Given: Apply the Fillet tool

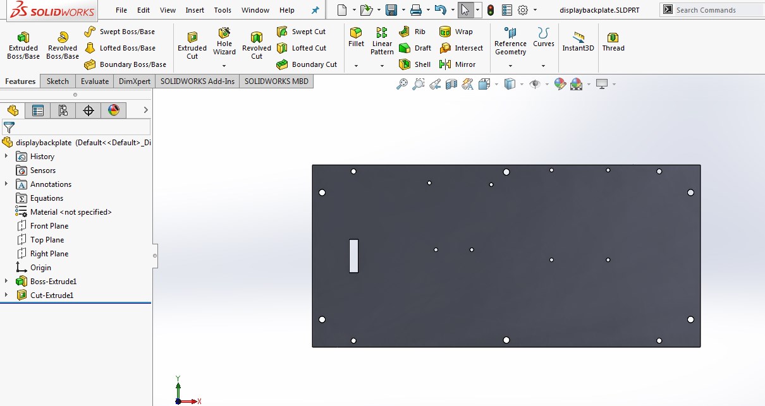Looking at the screenshot, I should click(x=356, y=37).
